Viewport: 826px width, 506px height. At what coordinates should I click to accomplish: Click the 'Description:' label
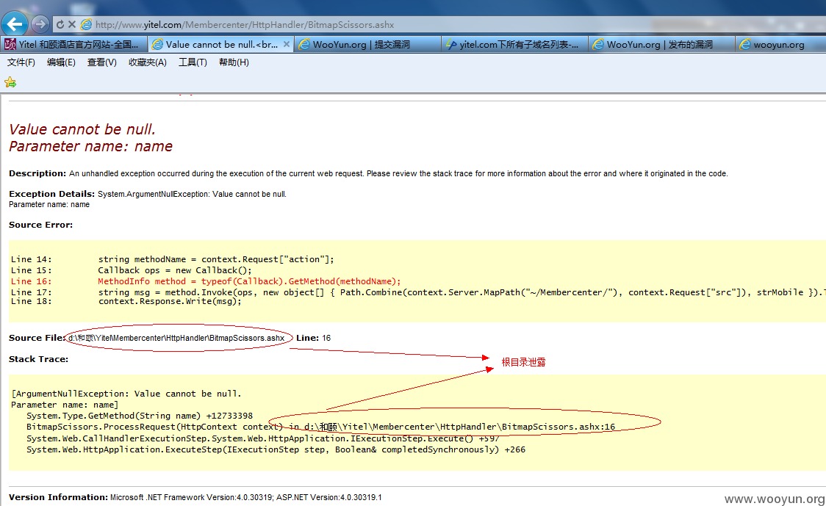(x=37, y=173)
